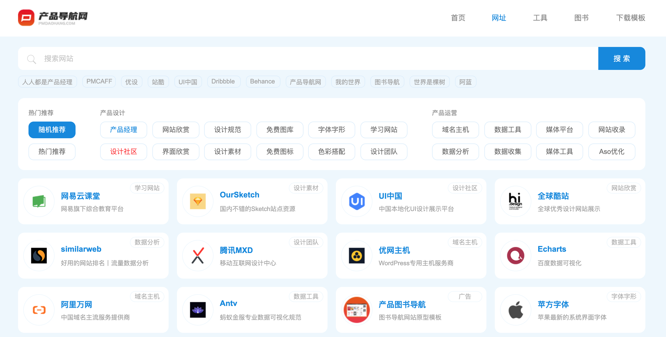
Task: Select the Aso优化 category
Action: 612,152
